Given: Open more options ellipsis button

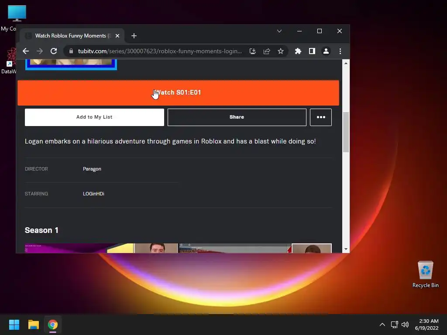Looking at the screenshot, I should (321, 117).
